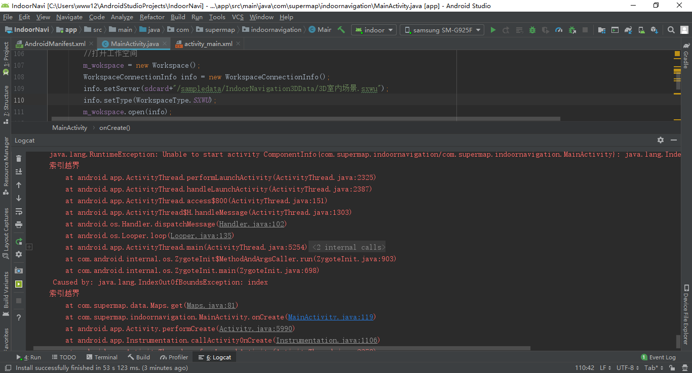Click the Down Stack Trace arrow

coord(19,198)
